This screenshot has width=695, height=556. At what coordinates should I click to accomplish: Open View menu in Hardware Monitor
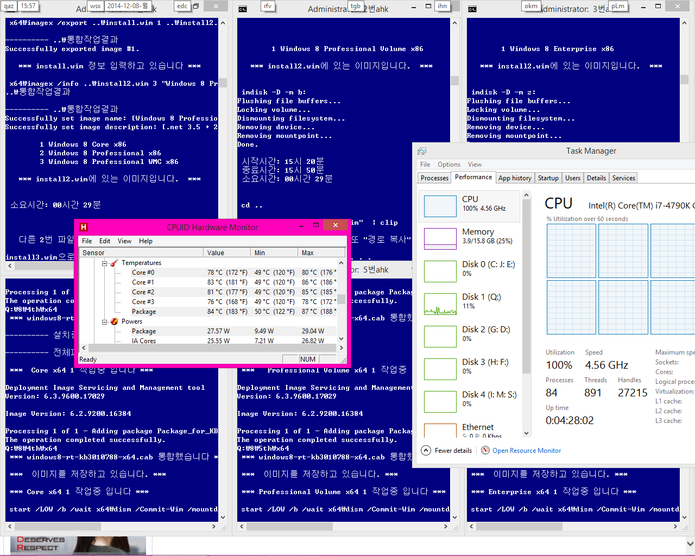(x=124, y=241)
